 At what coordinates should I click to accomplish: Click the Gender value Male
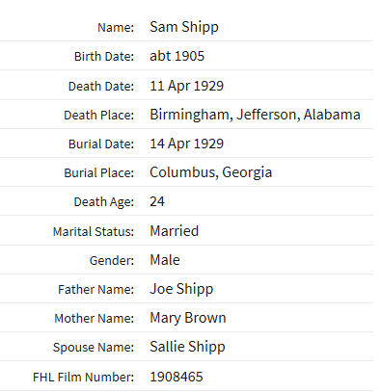coord(165,260)
